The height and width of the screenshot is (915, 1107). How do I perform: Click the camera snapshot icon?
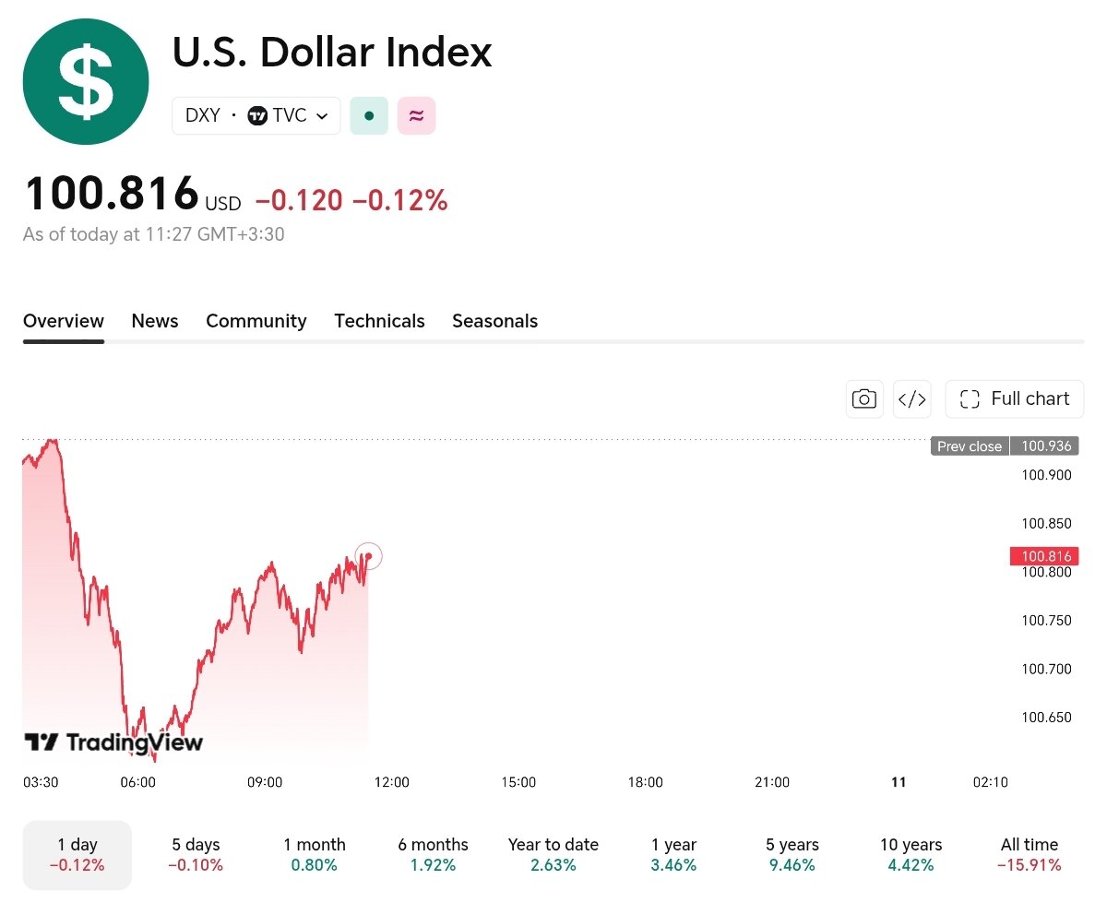click(x=864, y=398)
